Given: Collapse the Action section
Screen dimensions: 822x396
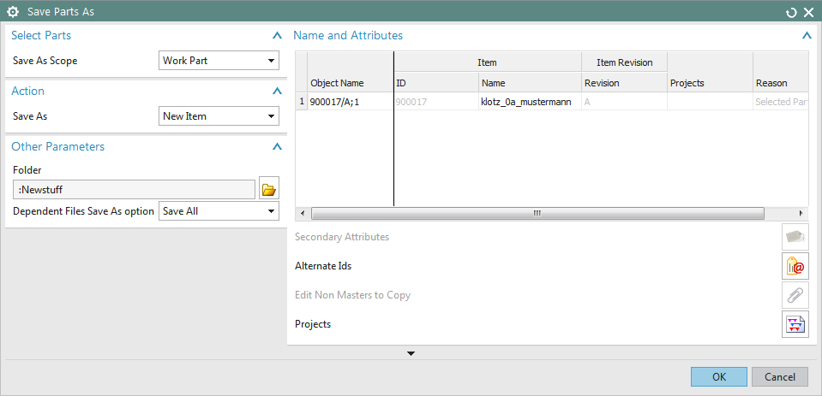Looking at the screenshot, I should point(278,91).
